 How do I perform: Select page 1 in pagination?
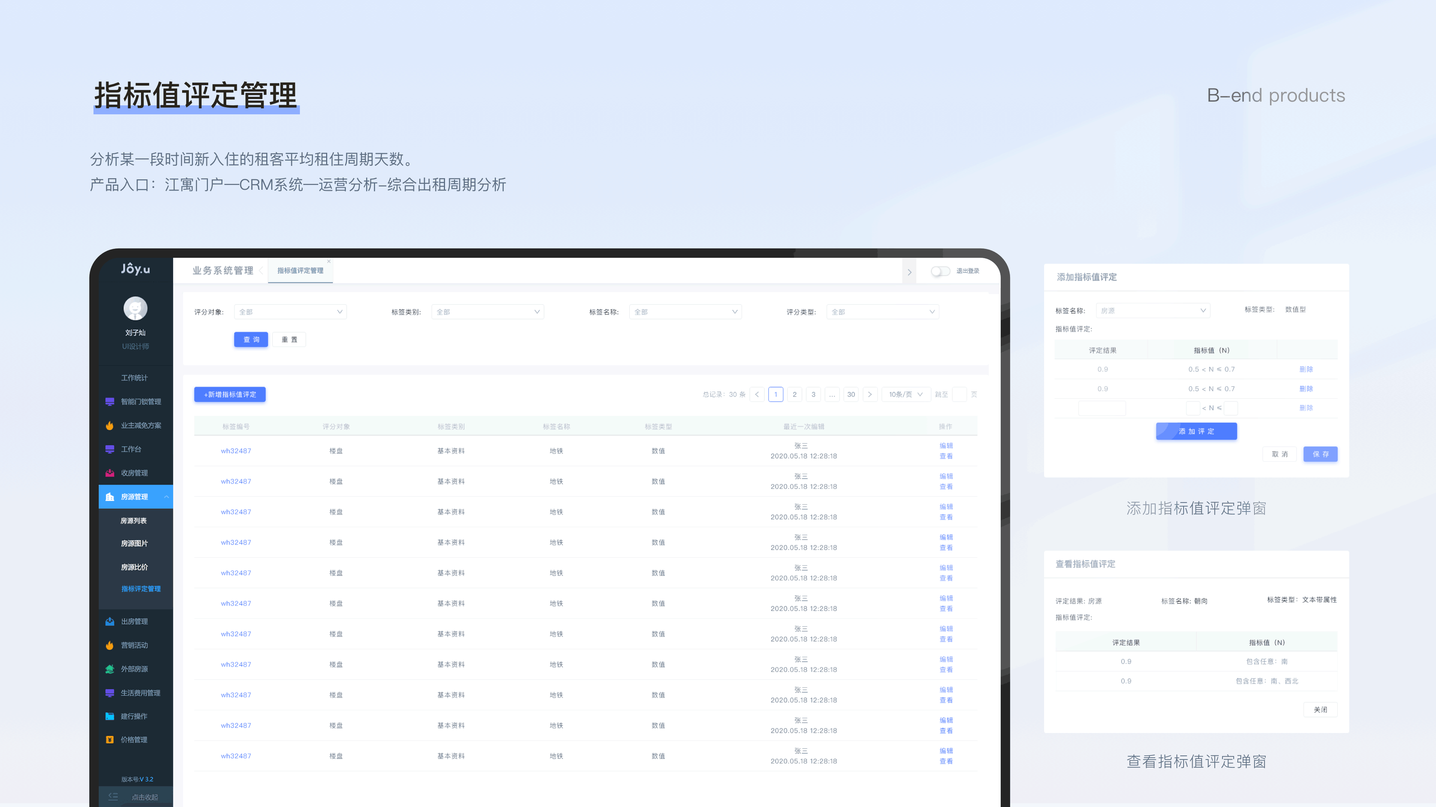[776, 394]
